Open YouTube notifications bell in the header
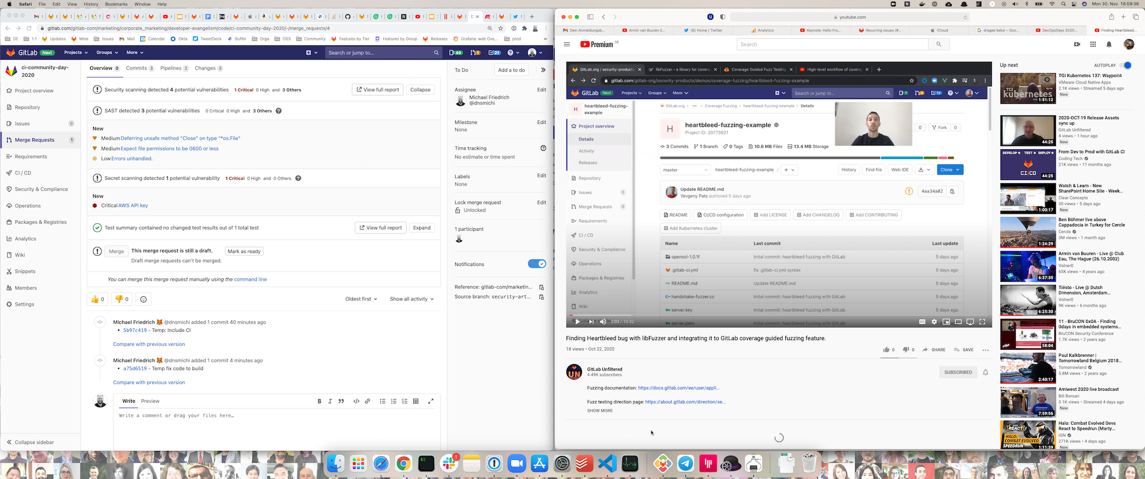This screenshot has height=479, width=1145. tap(1109, 44)
